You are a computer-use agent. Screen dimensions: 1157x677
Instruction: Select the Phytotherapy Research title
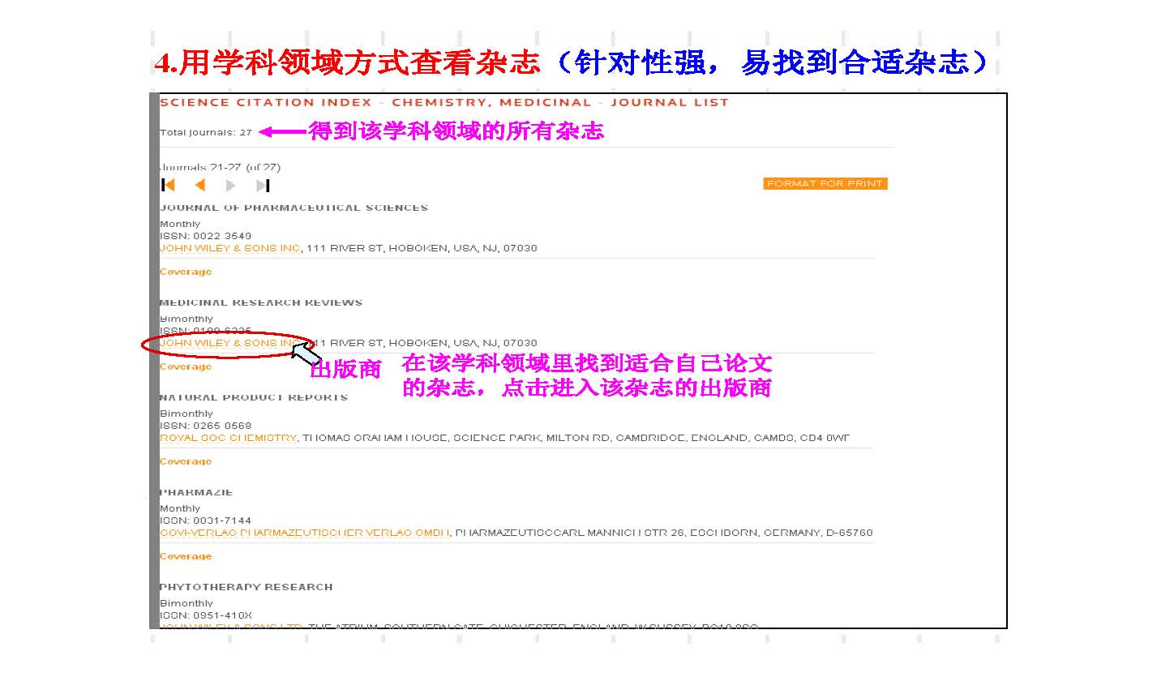tap(246, 587)
